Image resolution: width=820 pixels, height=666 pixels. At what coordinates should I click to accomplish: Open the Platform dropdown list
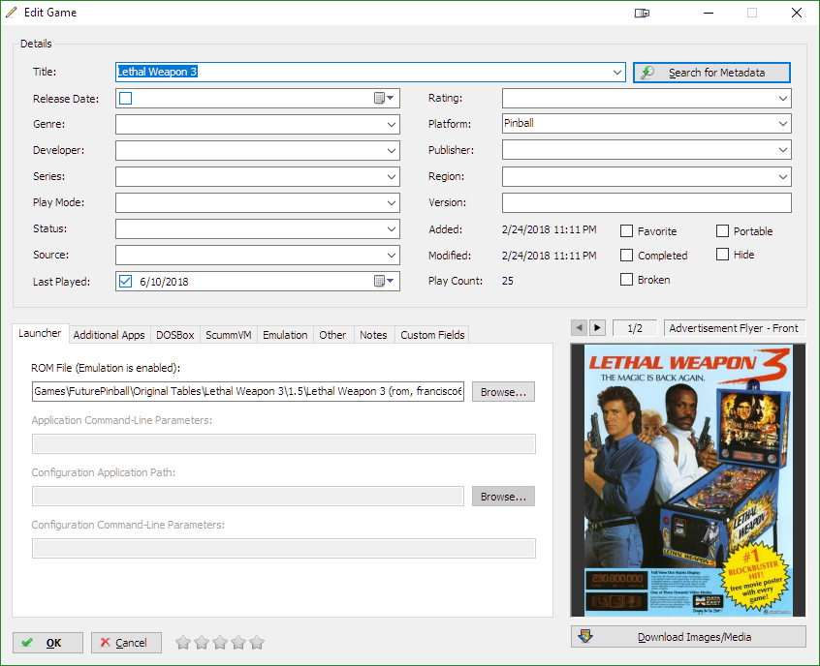[782, 124]
